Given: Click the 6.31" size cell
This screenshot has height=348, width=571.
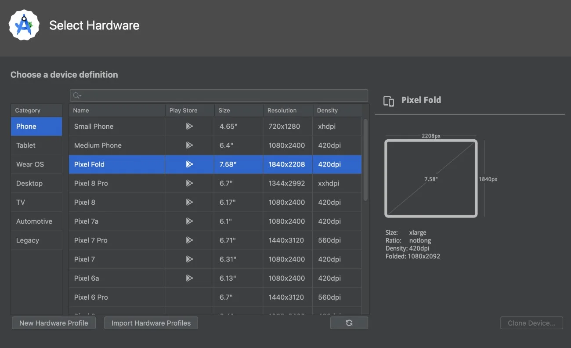Looking at the screenshot, I should 239,259.
